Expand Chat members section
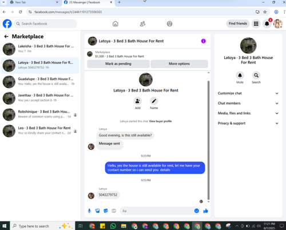 tap(248, 103)
